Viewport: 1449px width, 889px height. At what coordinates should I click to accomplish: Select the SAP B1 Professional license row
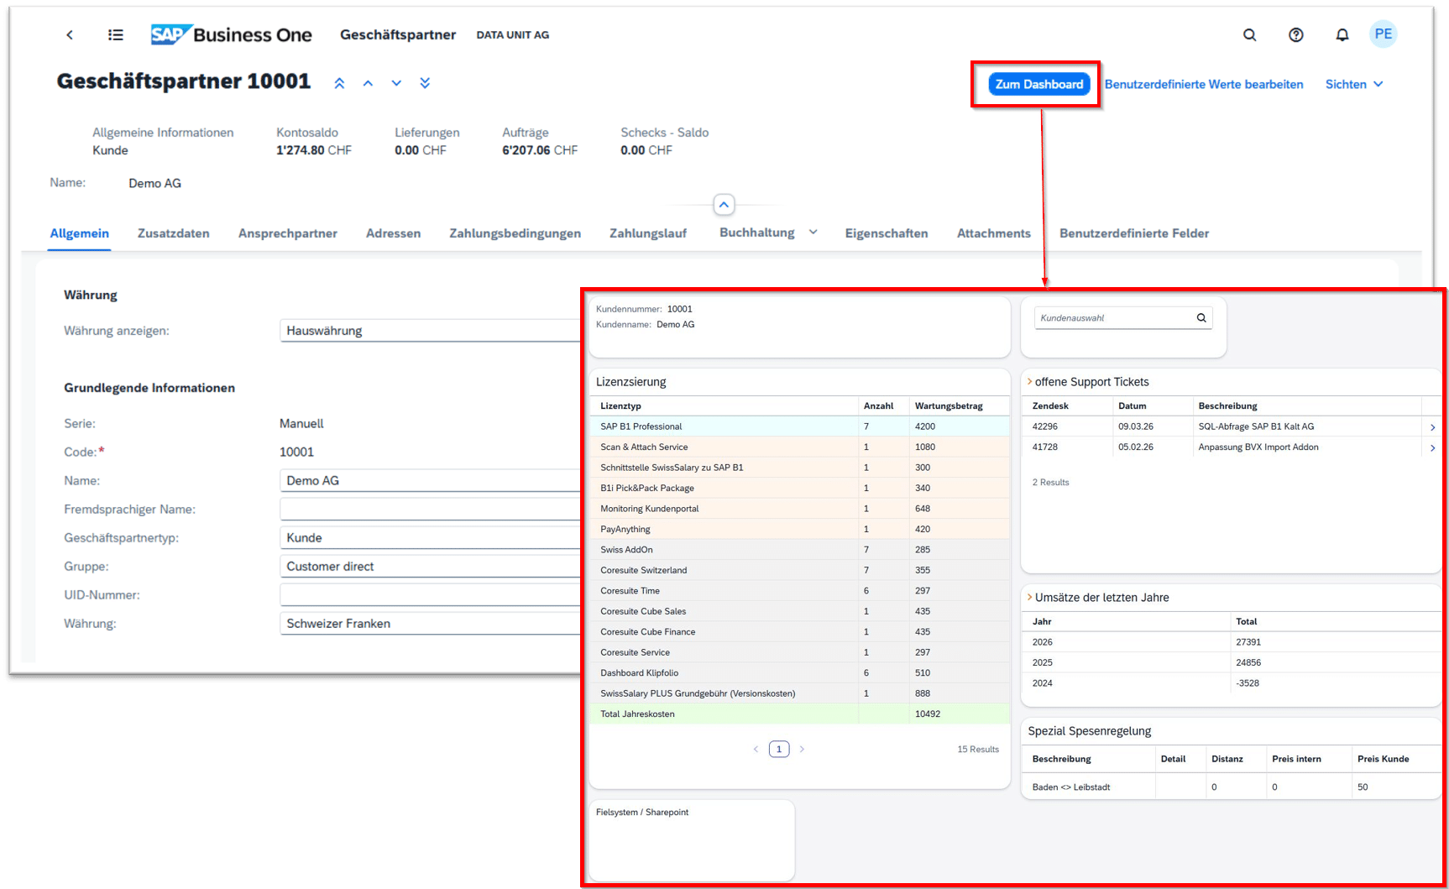(x=800, y=426)
